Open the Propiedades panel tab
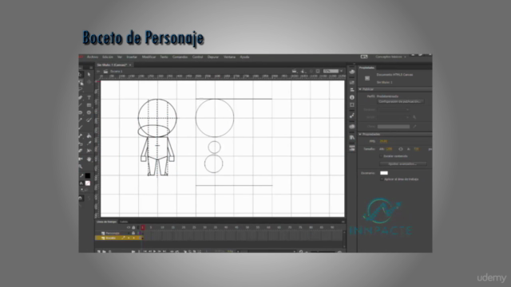This screenshot has width=511, height=287. (x=366, y=68)
